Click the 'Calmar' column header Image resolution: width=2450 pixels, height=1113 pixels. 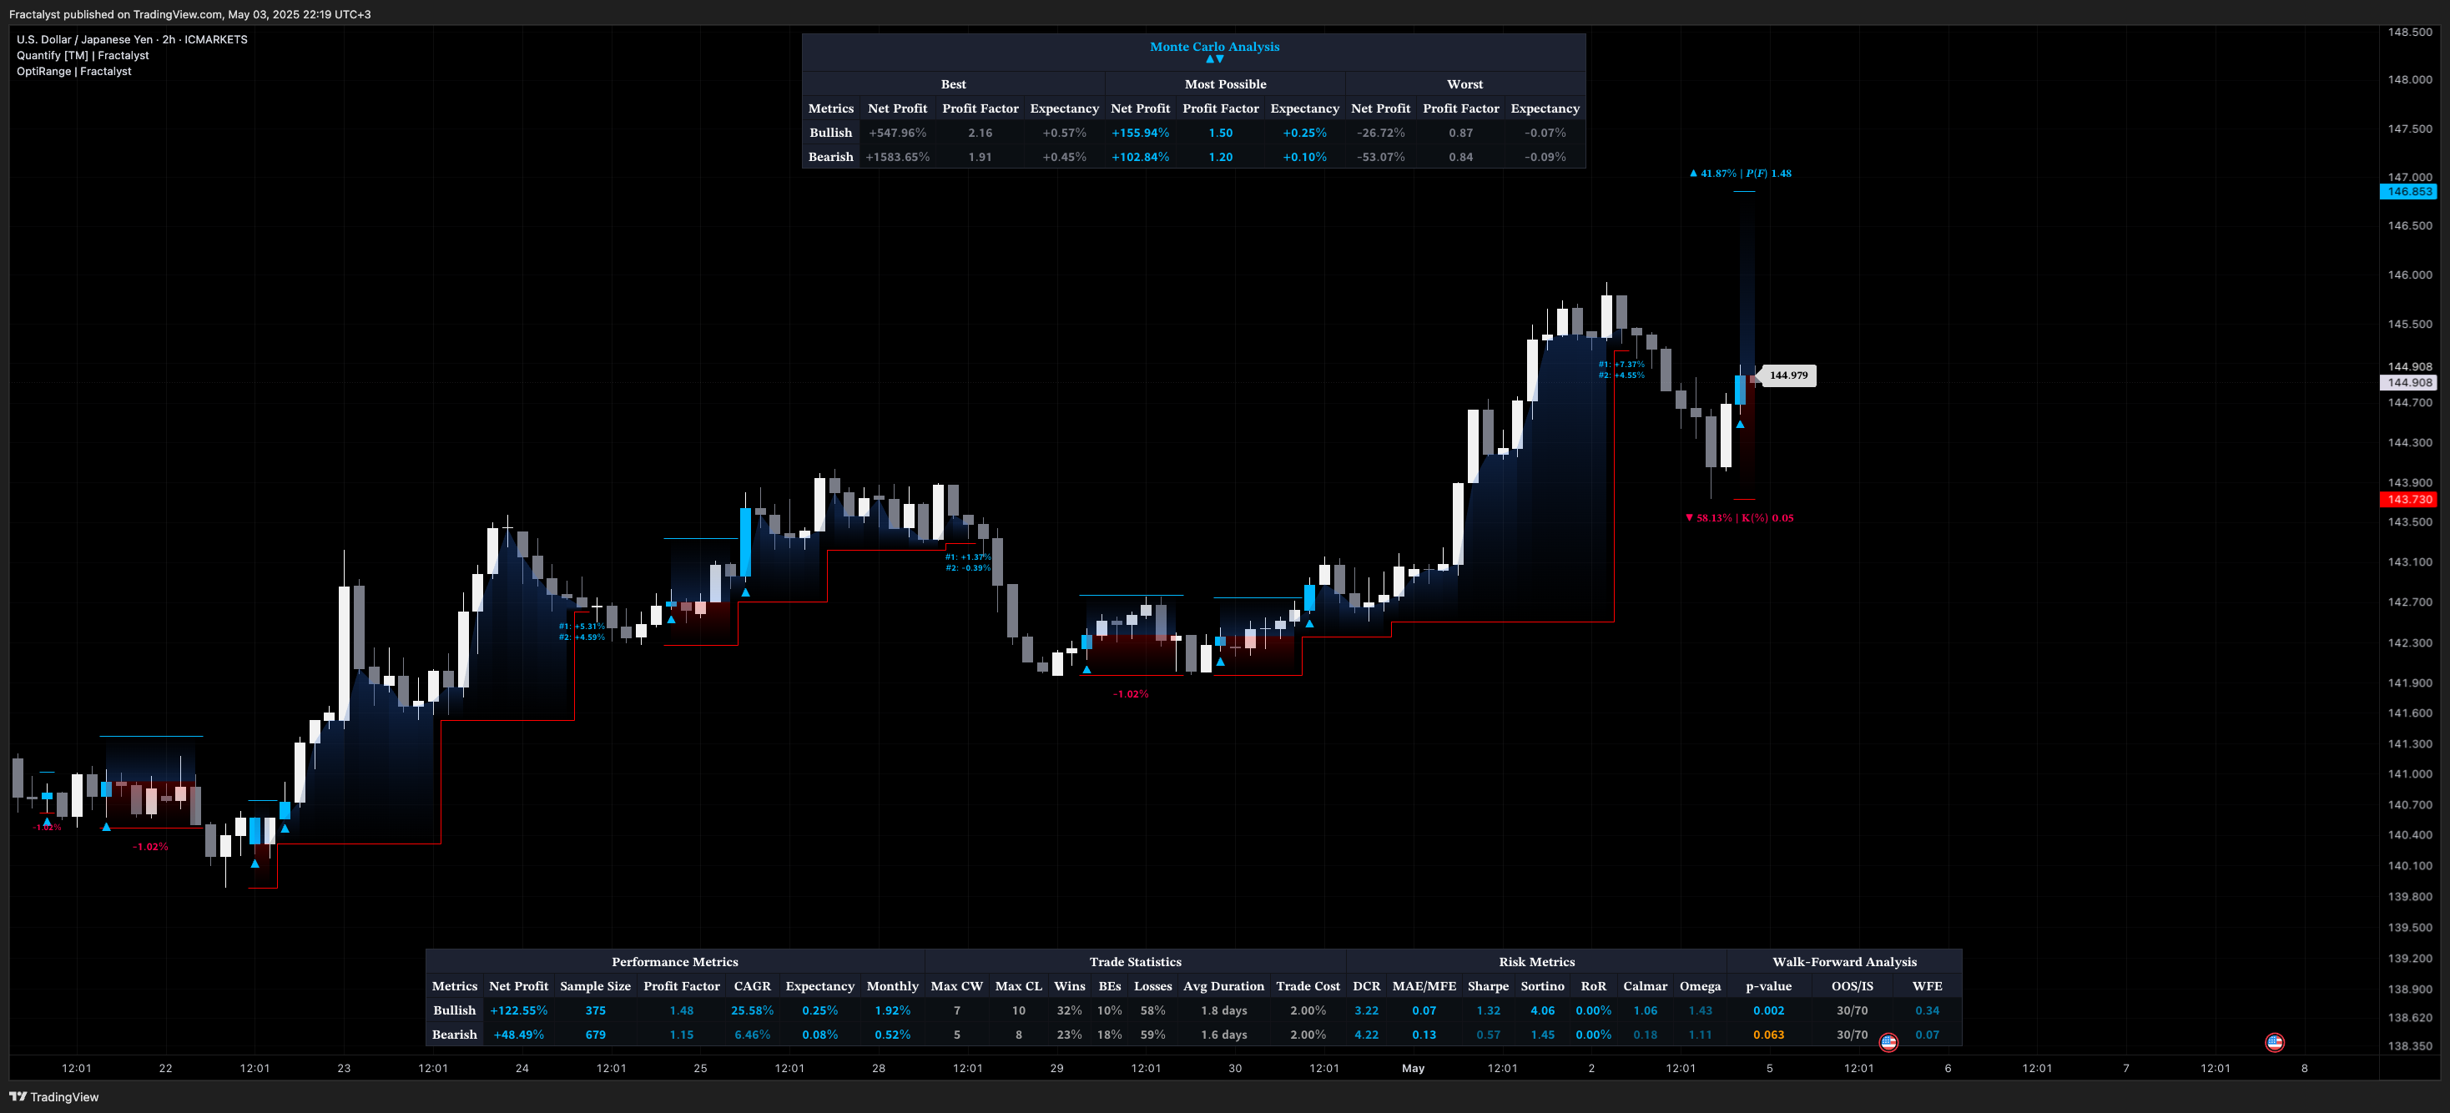coord(1645,986)
